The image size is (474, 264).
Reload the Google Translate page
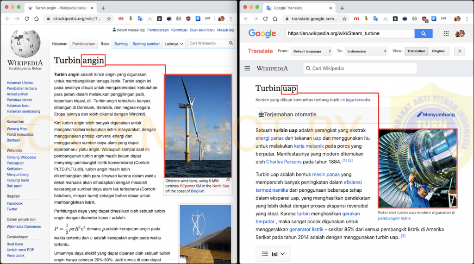tap(265, 19)
